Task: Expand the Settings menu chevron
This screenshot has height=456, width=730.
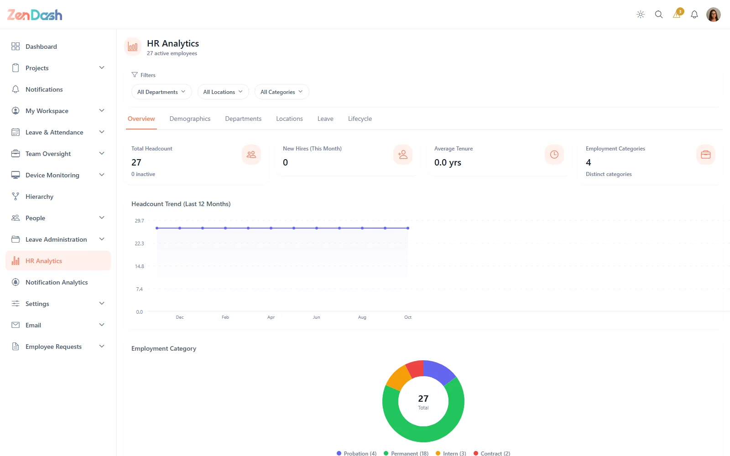Action: 102,304
